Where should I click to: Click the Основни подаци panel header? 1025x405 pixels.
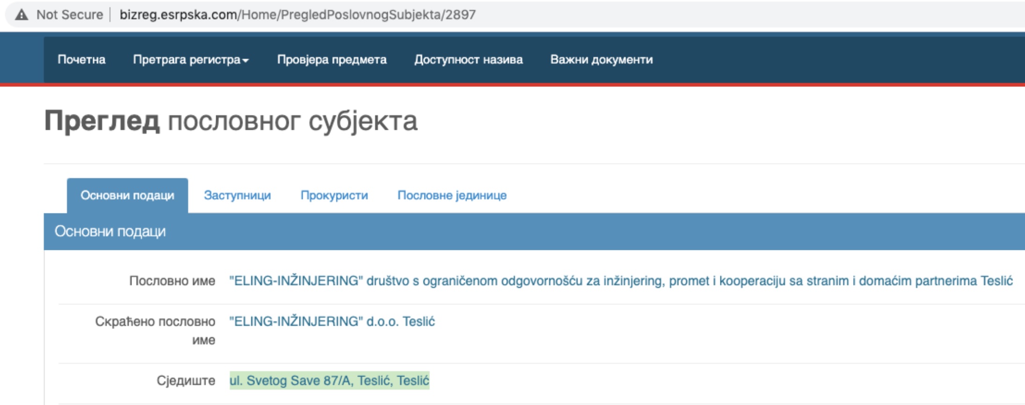coord(534,231)
